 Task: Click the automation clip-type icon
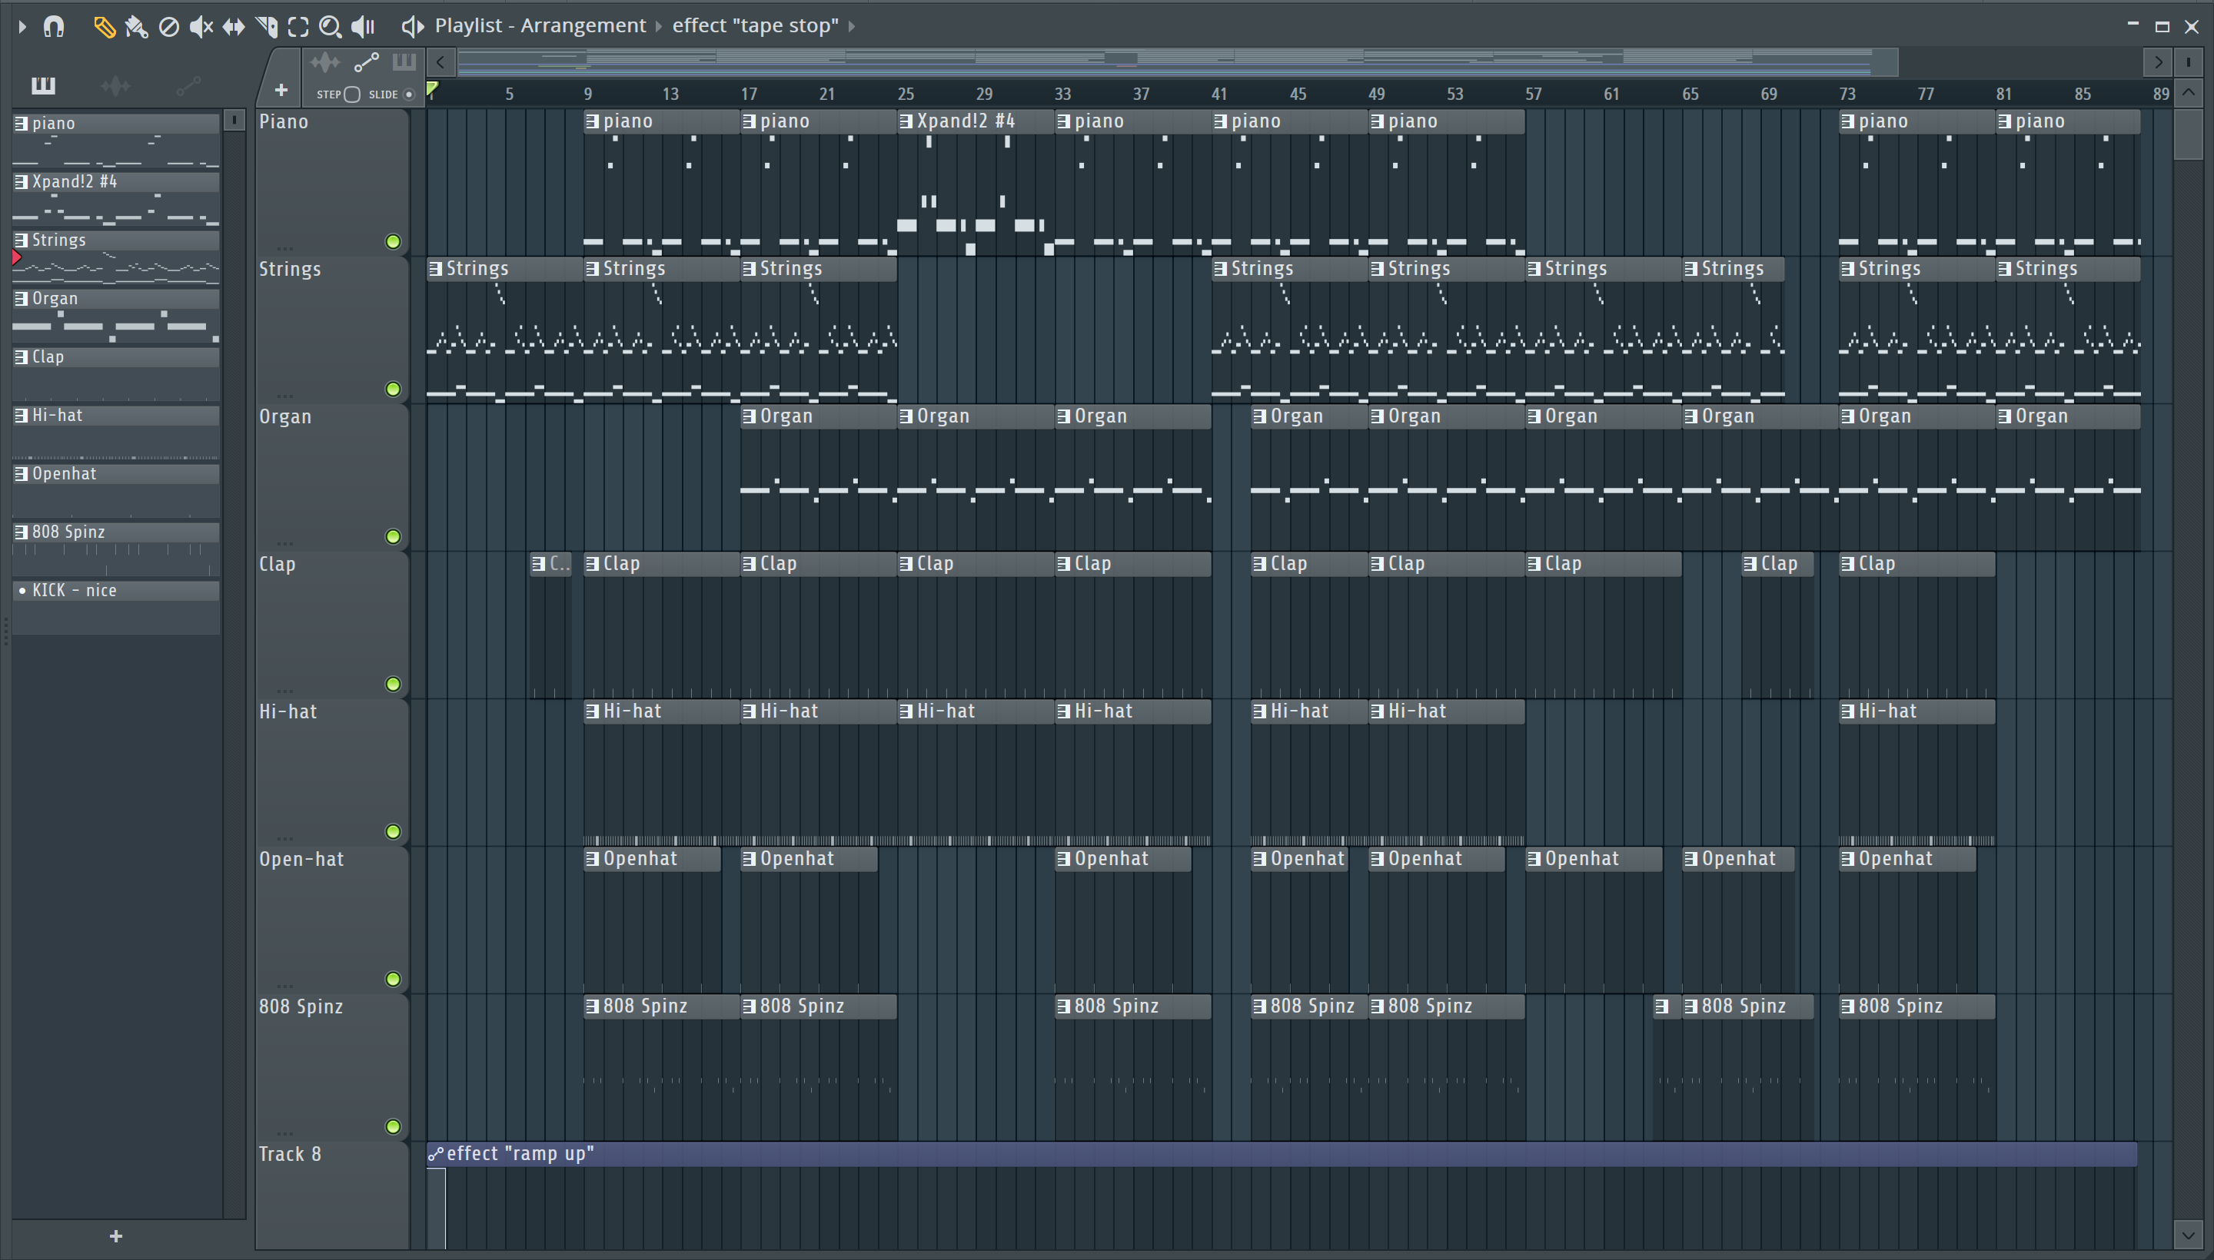(x=366, y=61)
